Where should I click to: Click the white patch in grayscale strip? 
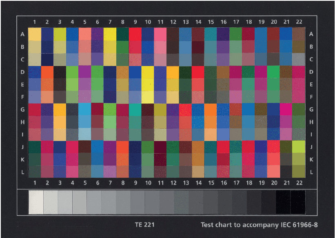point(36,203)
